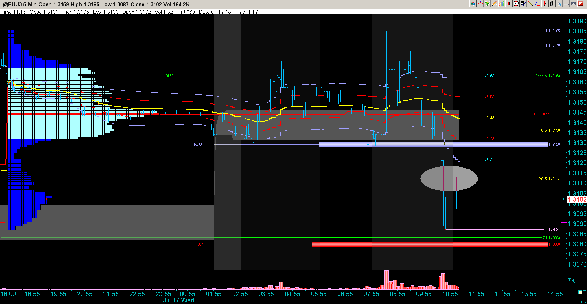Click the 'YH 1.3178' line label
Viewport: 587px width, 304px height.
pos(551,45)
